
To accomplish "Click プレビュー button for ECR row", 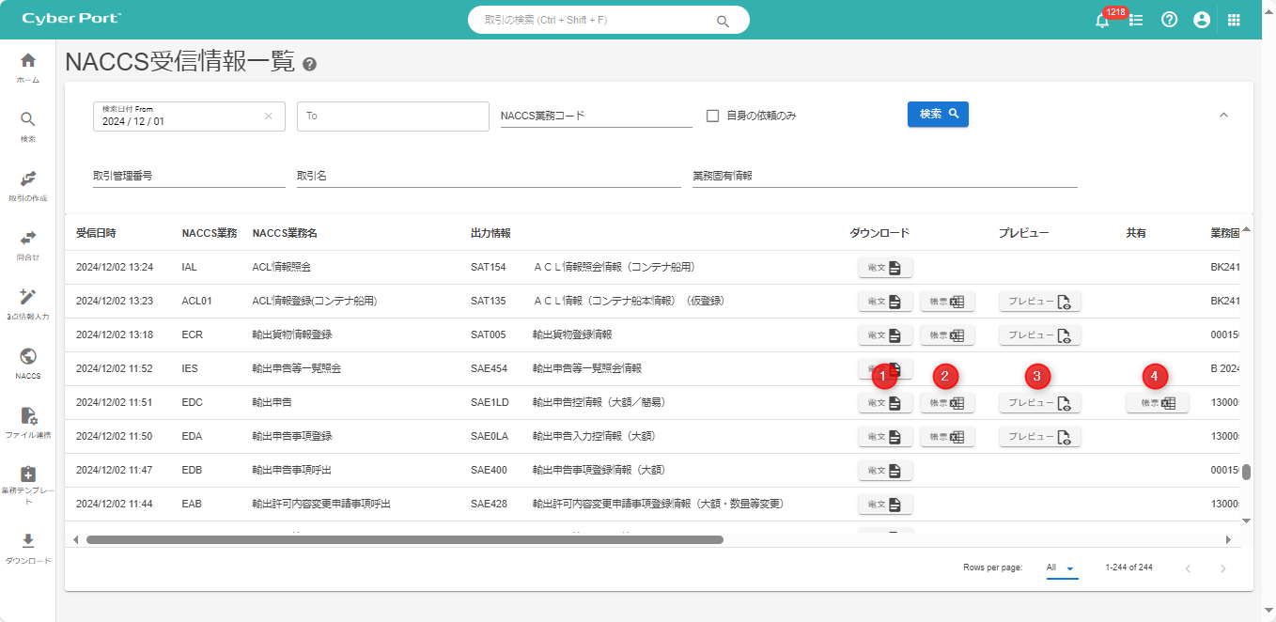I will (x=1039, y=335).
